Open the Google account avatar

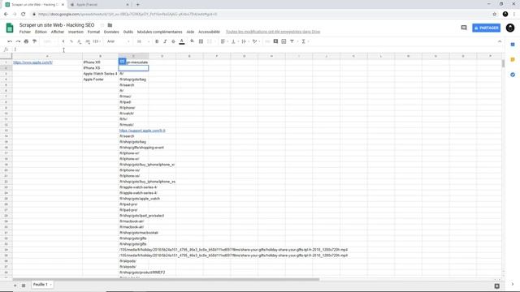(510, 28)
